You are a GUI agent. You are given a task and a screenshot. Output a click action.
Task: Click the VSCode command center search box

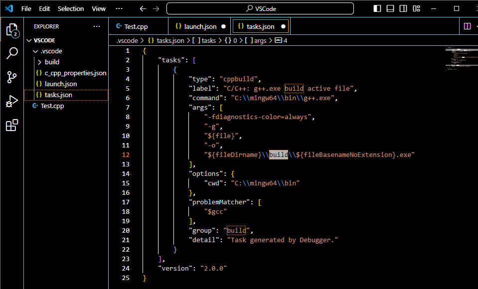260,8
